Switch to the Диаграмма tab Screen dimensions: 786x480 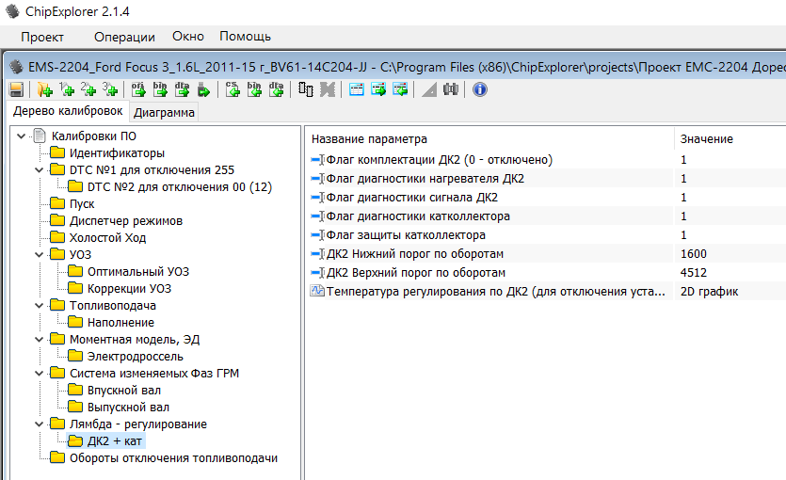click(165, 113)
